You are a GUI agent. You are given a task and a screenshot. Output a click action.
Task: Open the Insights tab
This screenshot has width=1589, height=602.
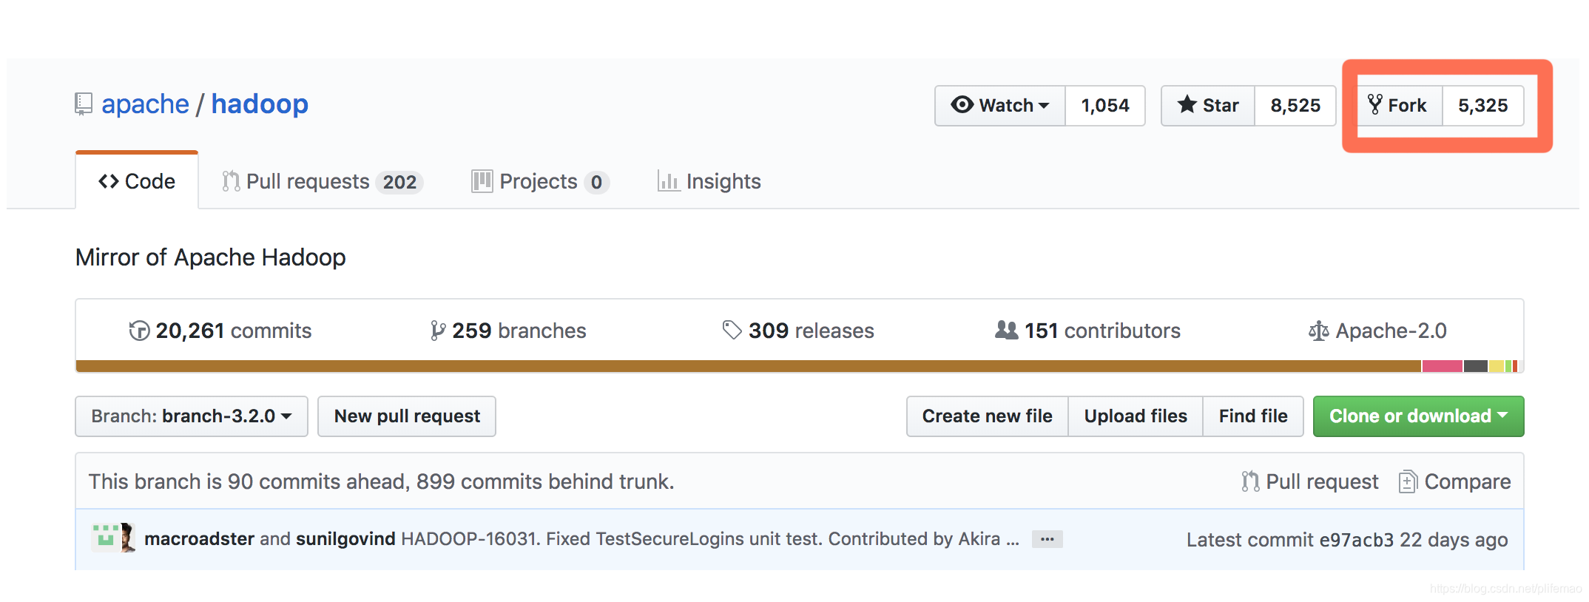[x=709, y=181]
